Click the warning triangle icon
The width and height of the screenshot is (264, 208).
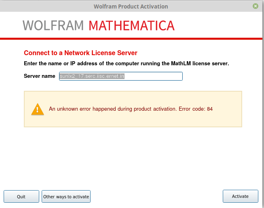pyautogui.click(x=38, y=109)
